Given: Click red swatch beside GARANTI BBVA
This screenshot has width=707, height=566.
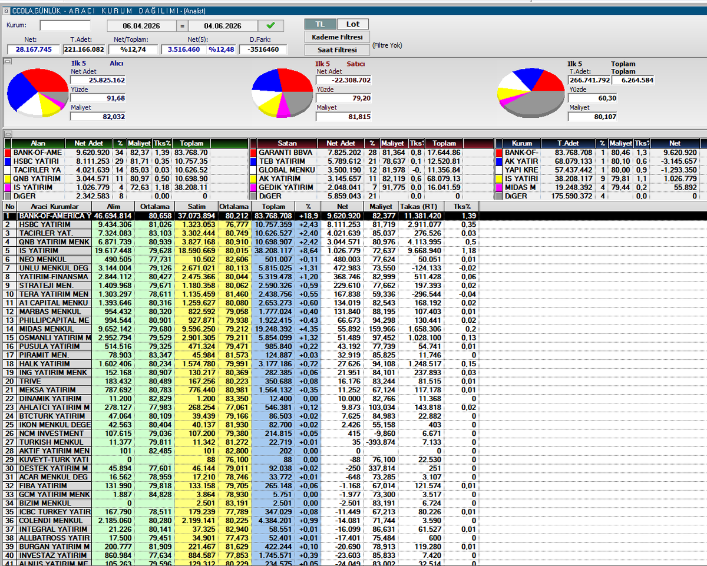Looking at the screenshot, I should tap(253, 152).
